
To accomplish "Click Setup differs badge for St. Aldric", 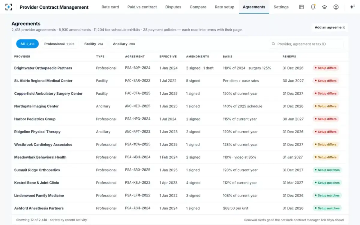I will point(326,81).
